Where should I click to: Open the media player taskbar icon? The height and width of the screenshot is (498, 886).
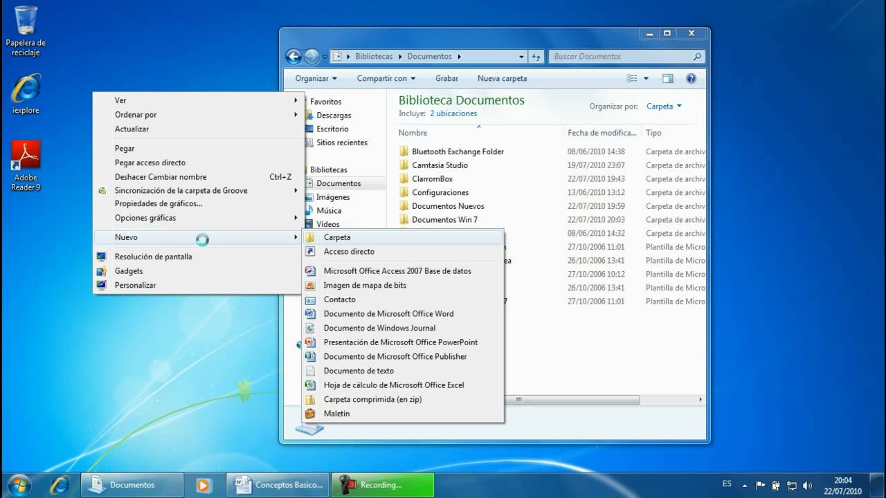point(203,485)
